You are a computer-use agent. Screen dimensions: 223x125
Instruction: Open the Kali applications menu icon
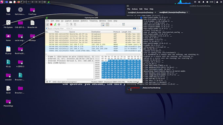(2, 2)
